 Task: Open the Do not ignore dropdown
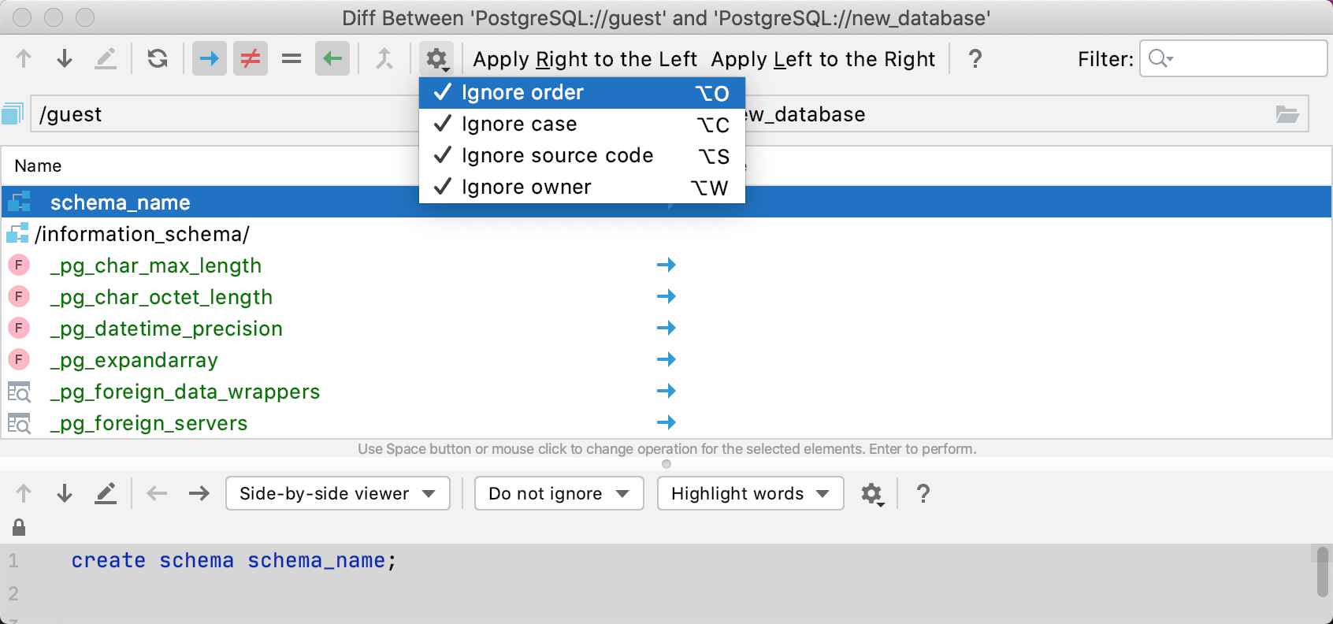point(558,493)
